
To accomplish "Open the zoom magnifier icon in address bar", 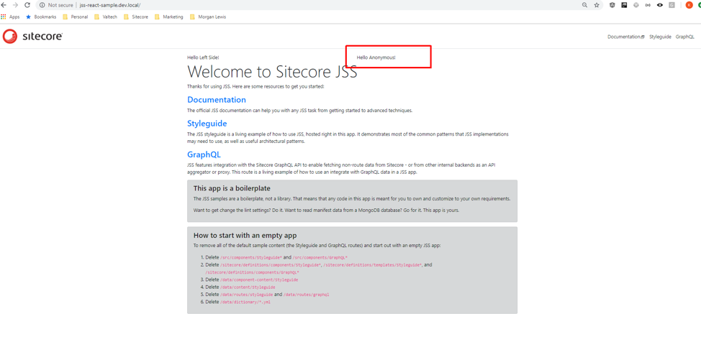I will point(584,5).
